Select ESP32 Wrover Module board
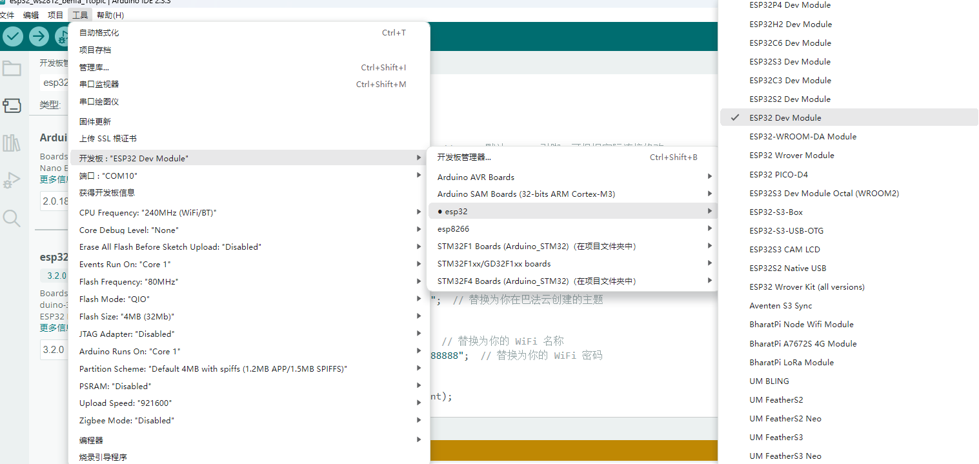The width and height of the screenshot is (979, 464). point(849,155)
